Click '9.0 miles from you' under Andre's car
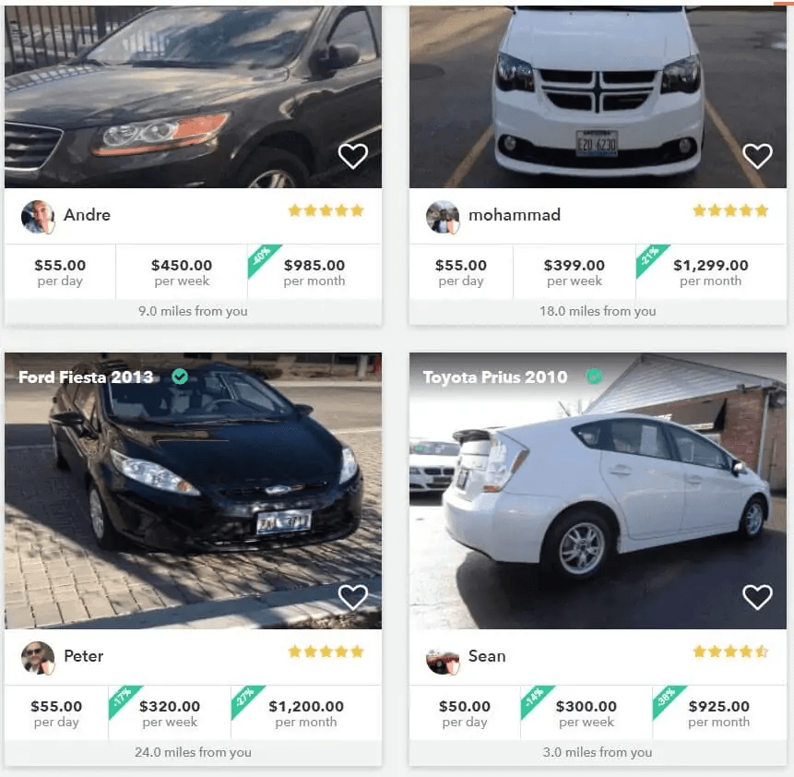Image resolution: width=794 pixels, height=777 pixels. [192, 311]
